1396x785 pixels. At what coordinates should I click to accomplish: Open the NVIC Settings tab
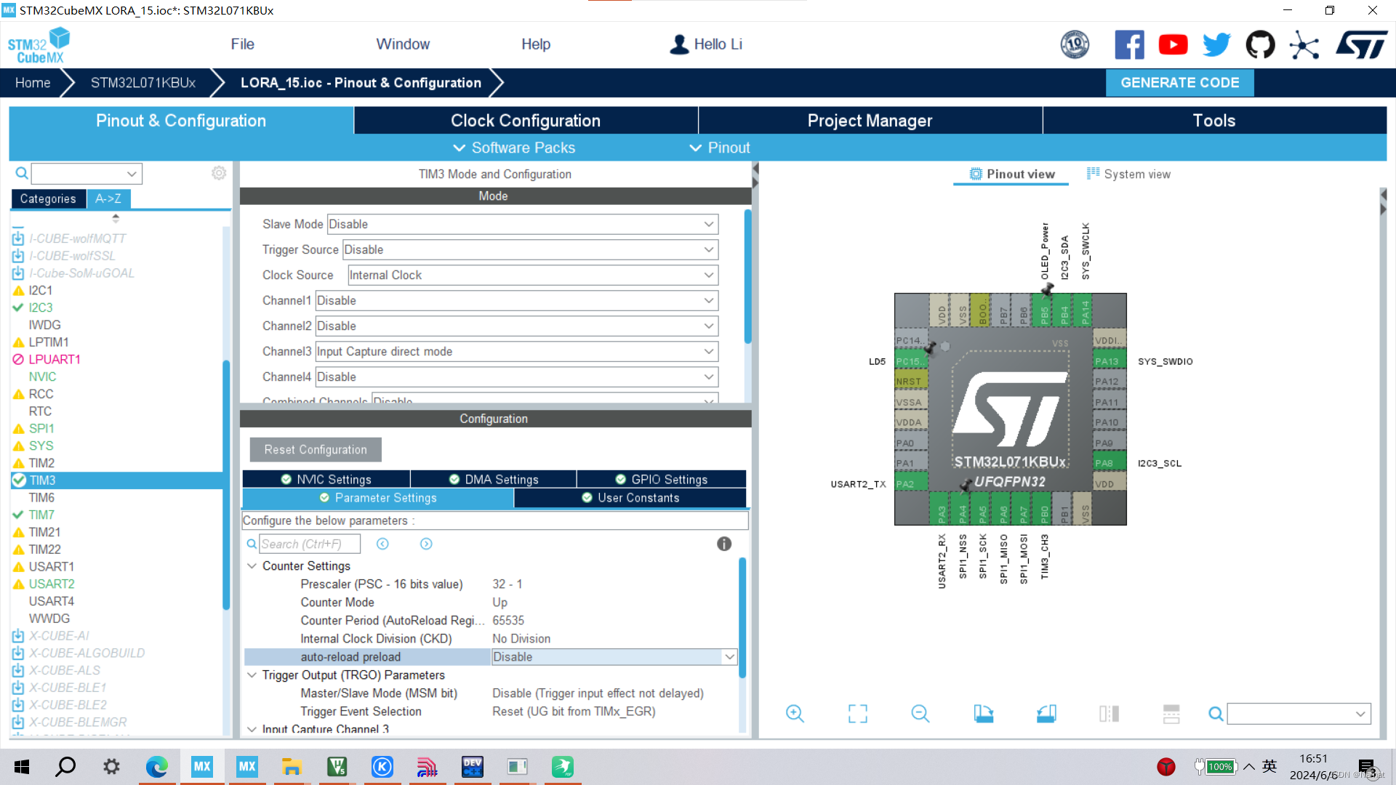(326, 480)
